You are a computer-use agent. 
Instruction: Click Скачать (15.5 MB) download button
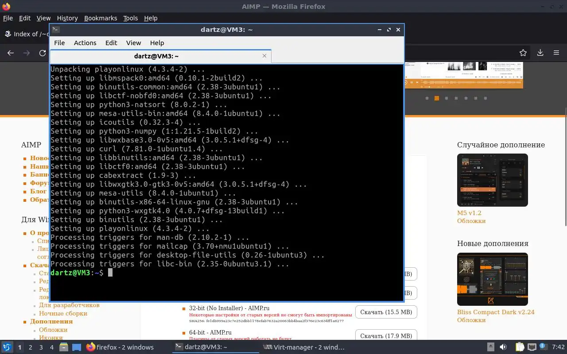pyautogui.click(x=386, y=312)
